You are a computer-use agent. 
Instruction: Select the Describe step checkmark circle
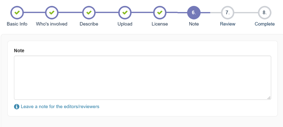(89, 13)
